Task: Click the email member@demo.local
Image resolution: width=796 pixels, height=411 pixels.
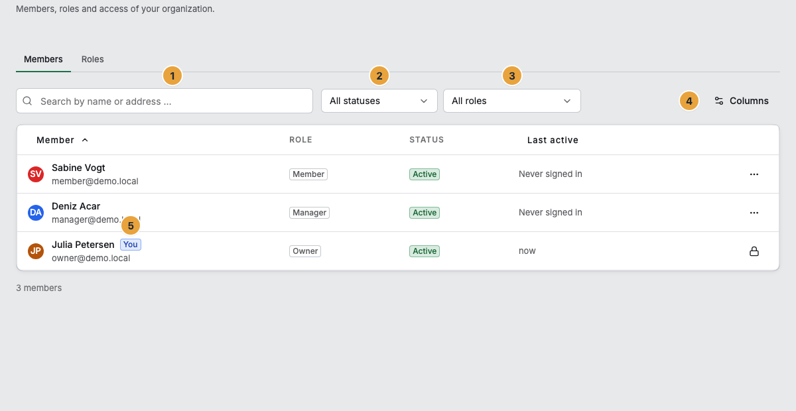Action: (x=95, y=181)
